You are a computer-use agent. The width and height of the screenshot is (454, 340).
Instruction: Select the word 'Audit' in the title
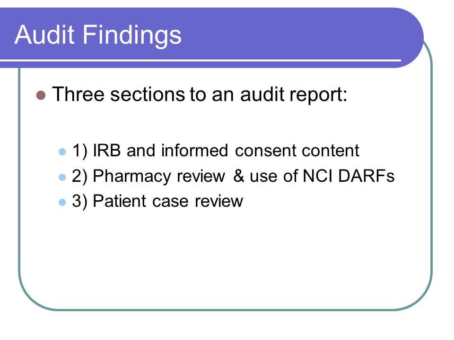point(44,34)
